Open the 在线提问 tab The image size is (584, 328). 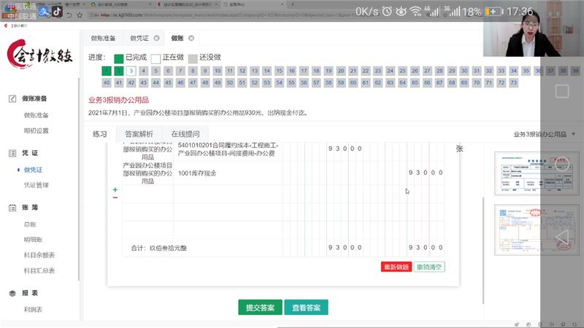tap(185, 134)
